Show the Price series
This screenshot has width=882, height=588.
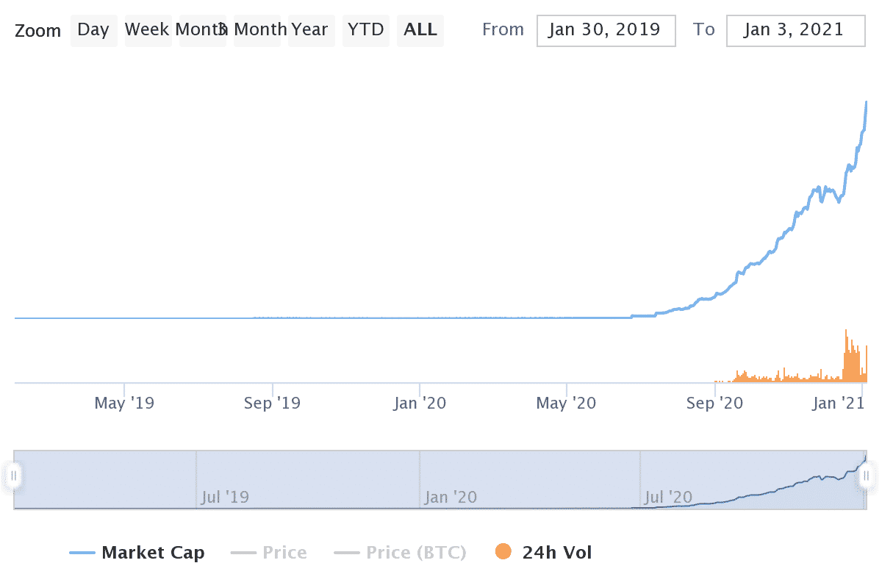click(x=284, y=553)
